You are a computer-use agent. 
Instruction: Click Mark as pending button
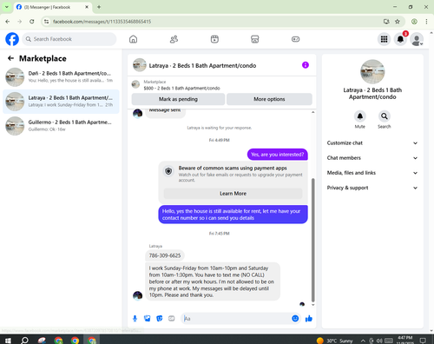pyautogui.click(x=178, y=99)
